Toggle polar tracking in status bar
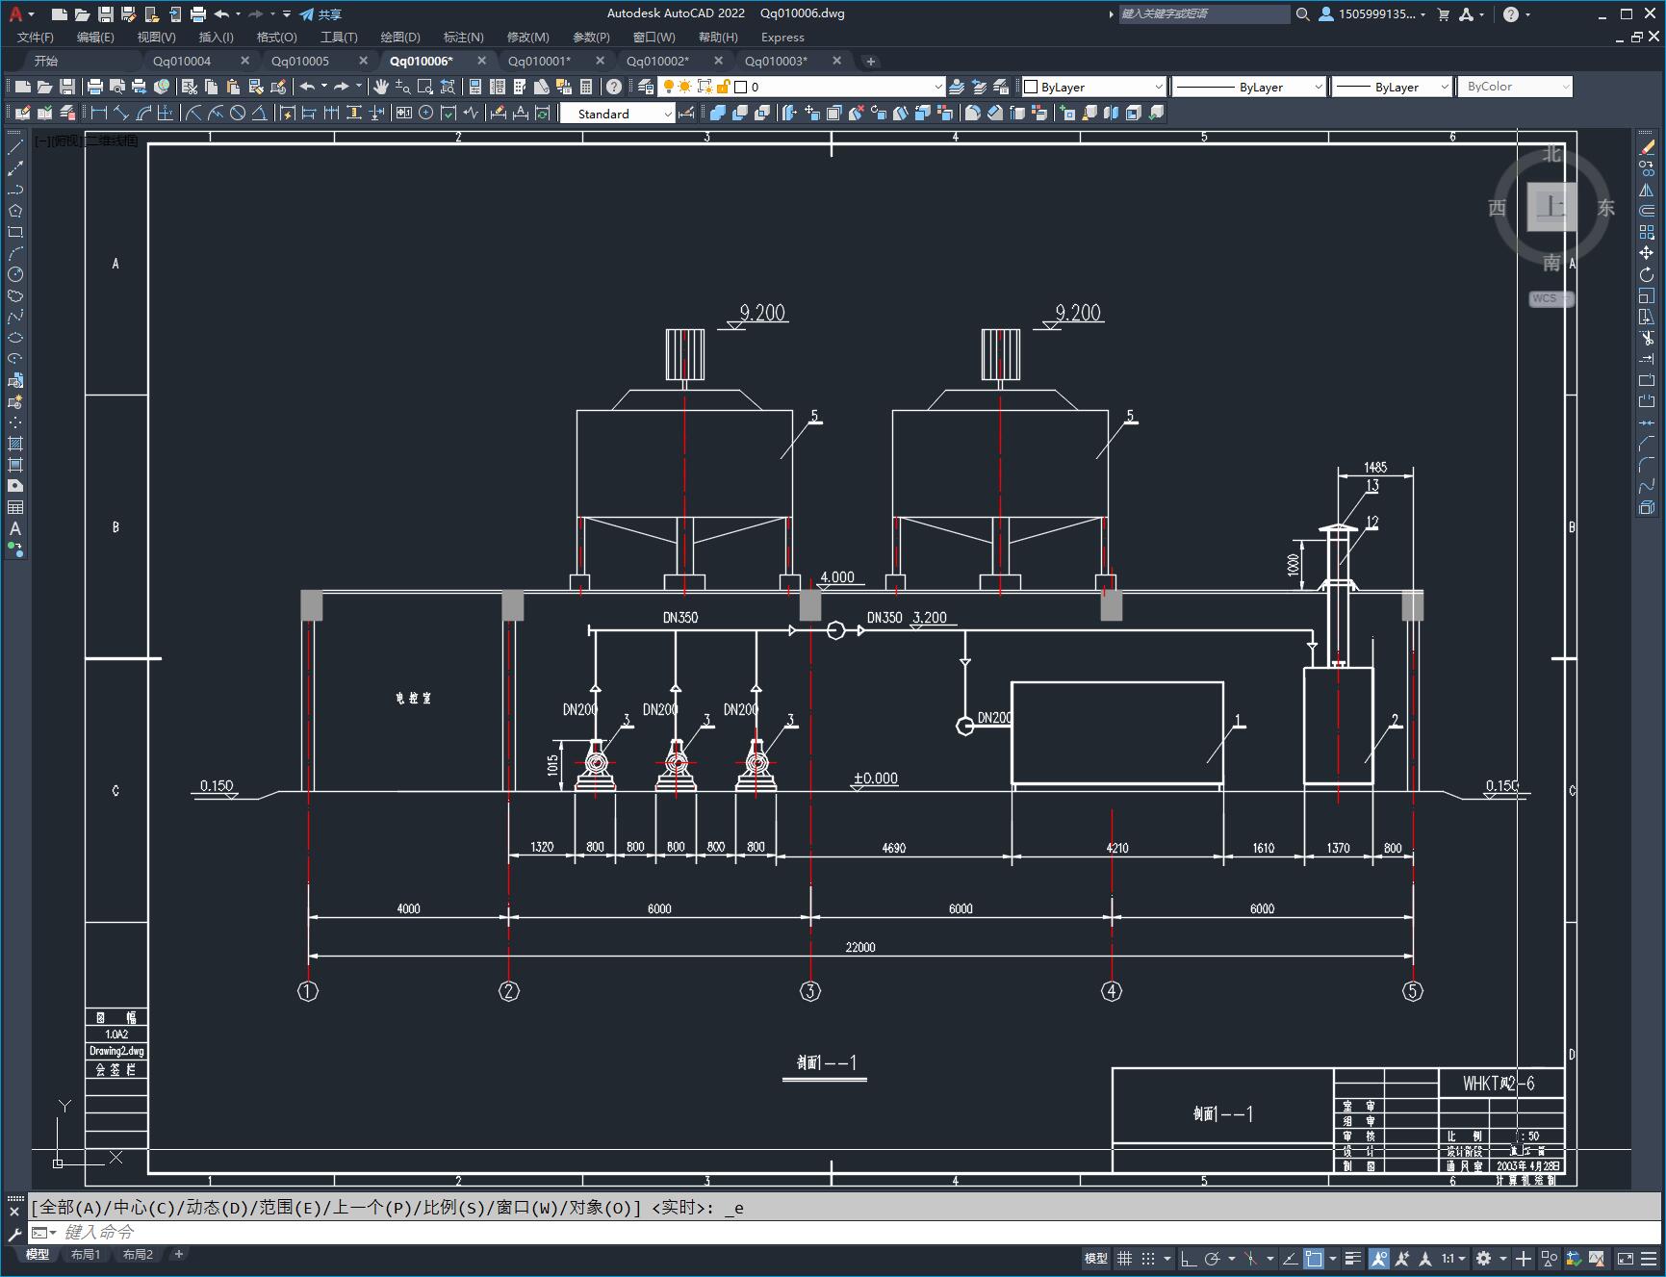The height and width of the screenshot is (1277, 1666). click(1213, 1258)
